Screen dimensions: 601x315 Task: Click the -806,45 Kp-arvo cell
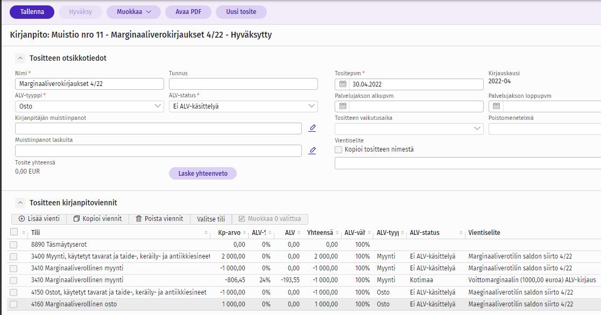(x=235, y=280)
